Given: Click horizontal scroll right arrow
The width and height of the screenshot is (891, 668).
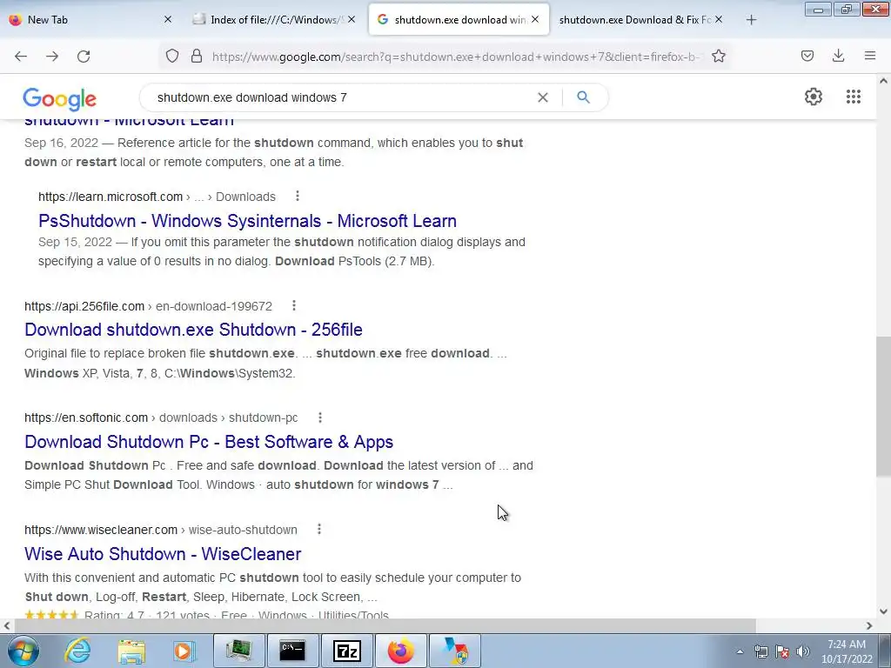Looking at the screenshot, I should click(869, 625).
